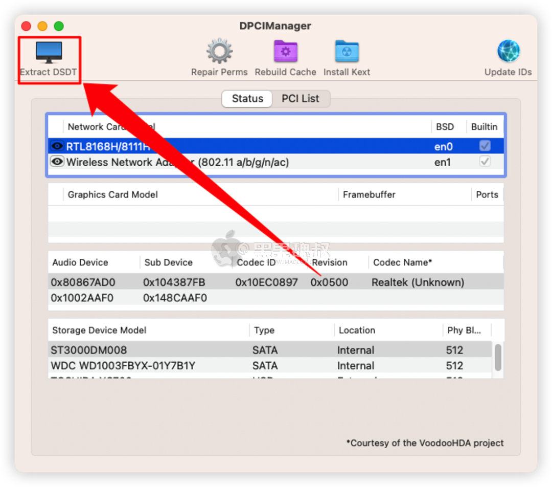Select the Status tab
Screen dimensions: 552x487
click(247, 99)
